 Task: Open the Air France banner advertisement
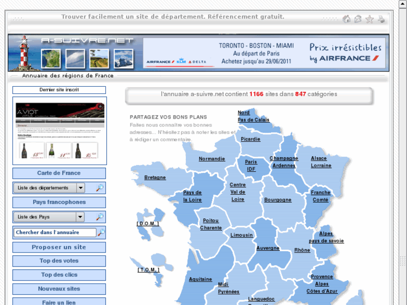[x=264, y=53]
